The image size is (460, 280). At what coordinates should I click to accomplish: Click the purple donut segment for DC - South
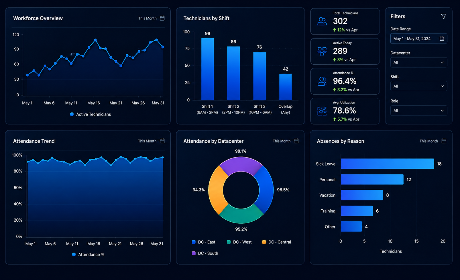click(x=241, y=164)
